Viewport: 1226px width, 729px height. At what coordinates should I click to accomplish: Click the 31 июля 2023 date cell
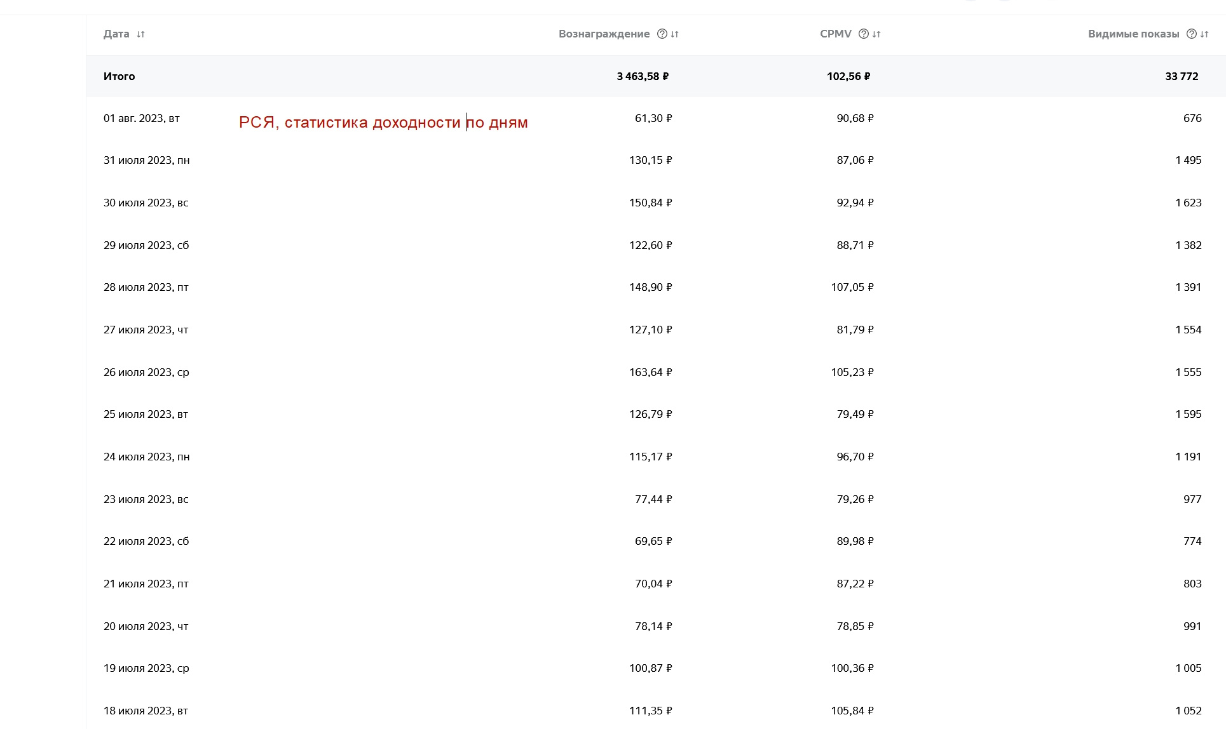146,161
